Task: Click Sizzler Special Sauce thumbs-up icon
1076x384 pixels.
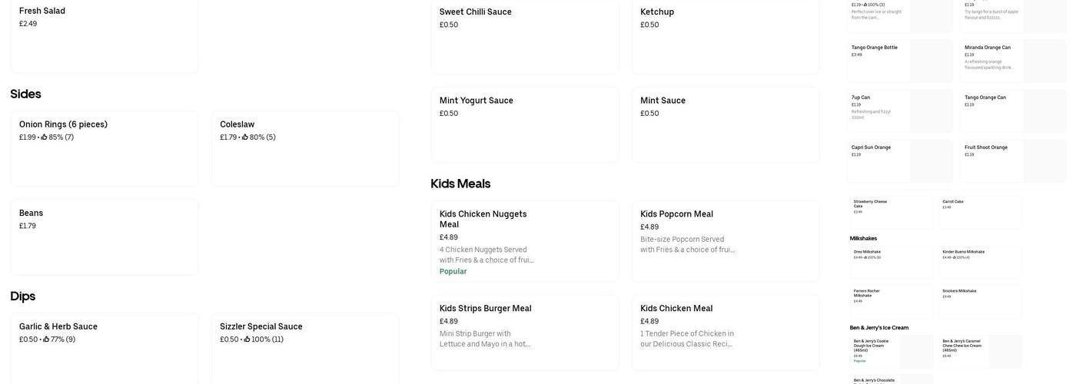Action: 247,339
